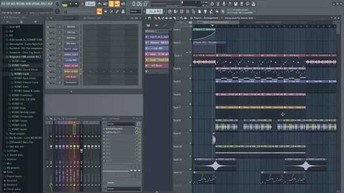Click the 808 Kick channel button
The width and height of the screenshot is (344, 193).
(71, 27)
